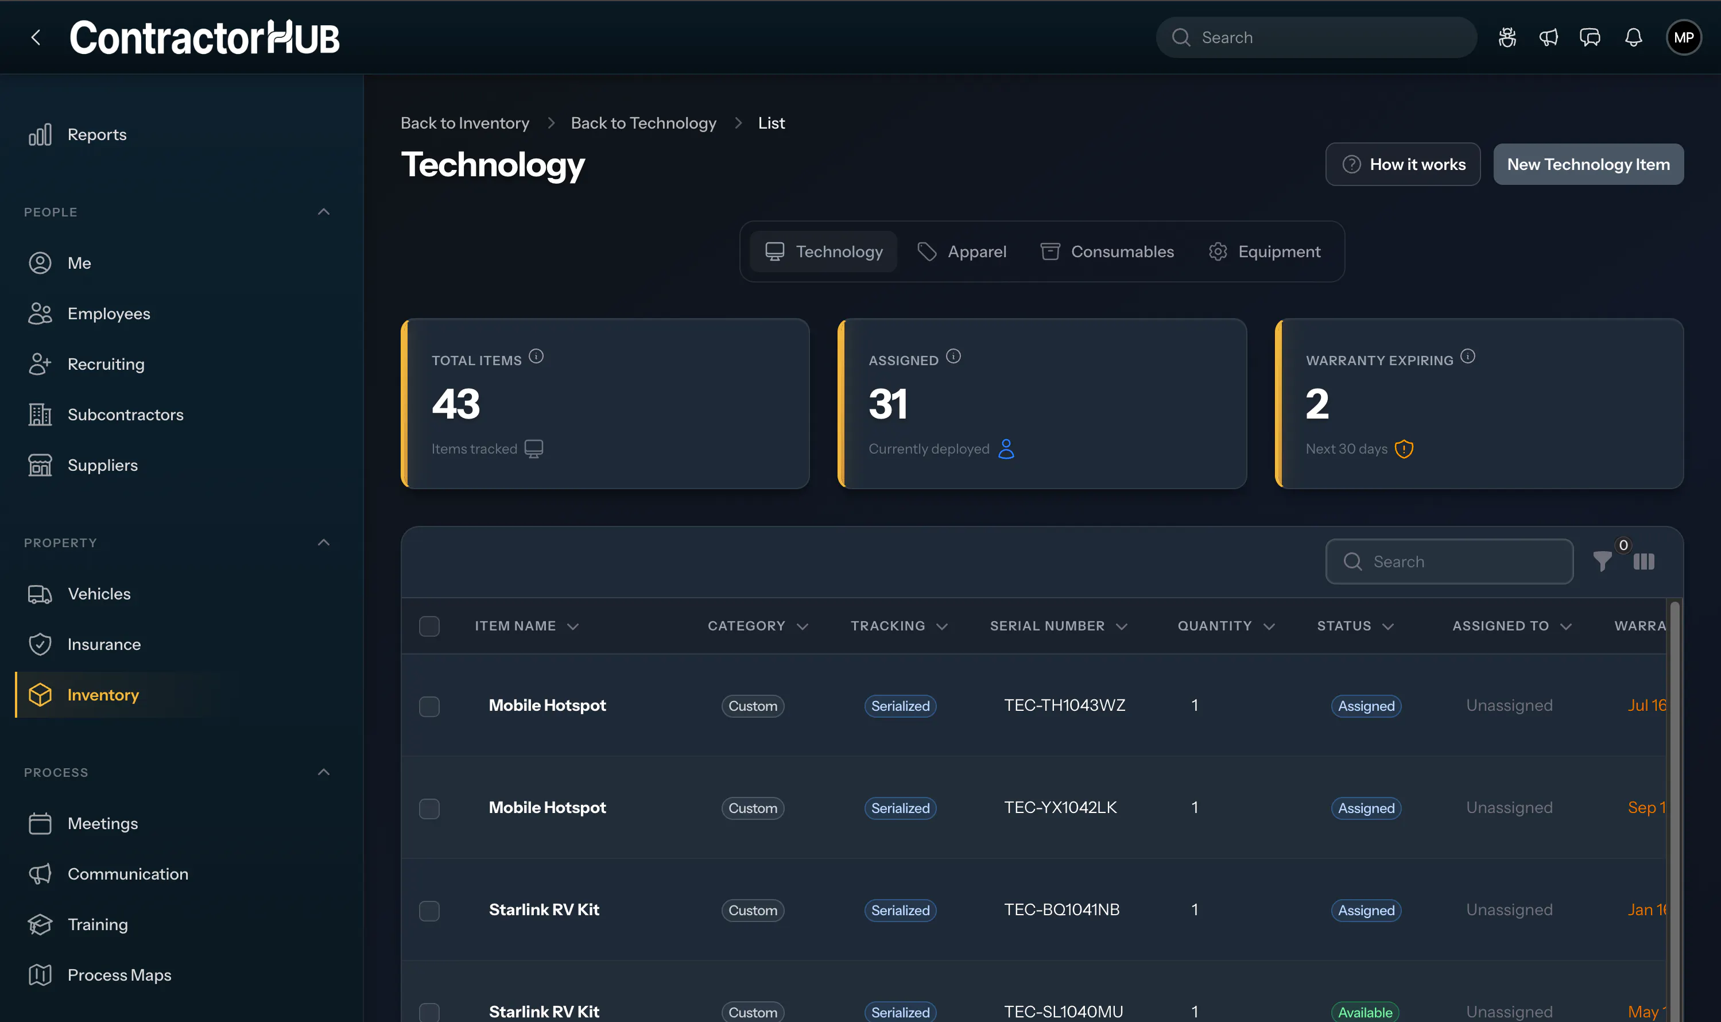
Task: Click the Reports bar chart icon
Action: point(40,134)
